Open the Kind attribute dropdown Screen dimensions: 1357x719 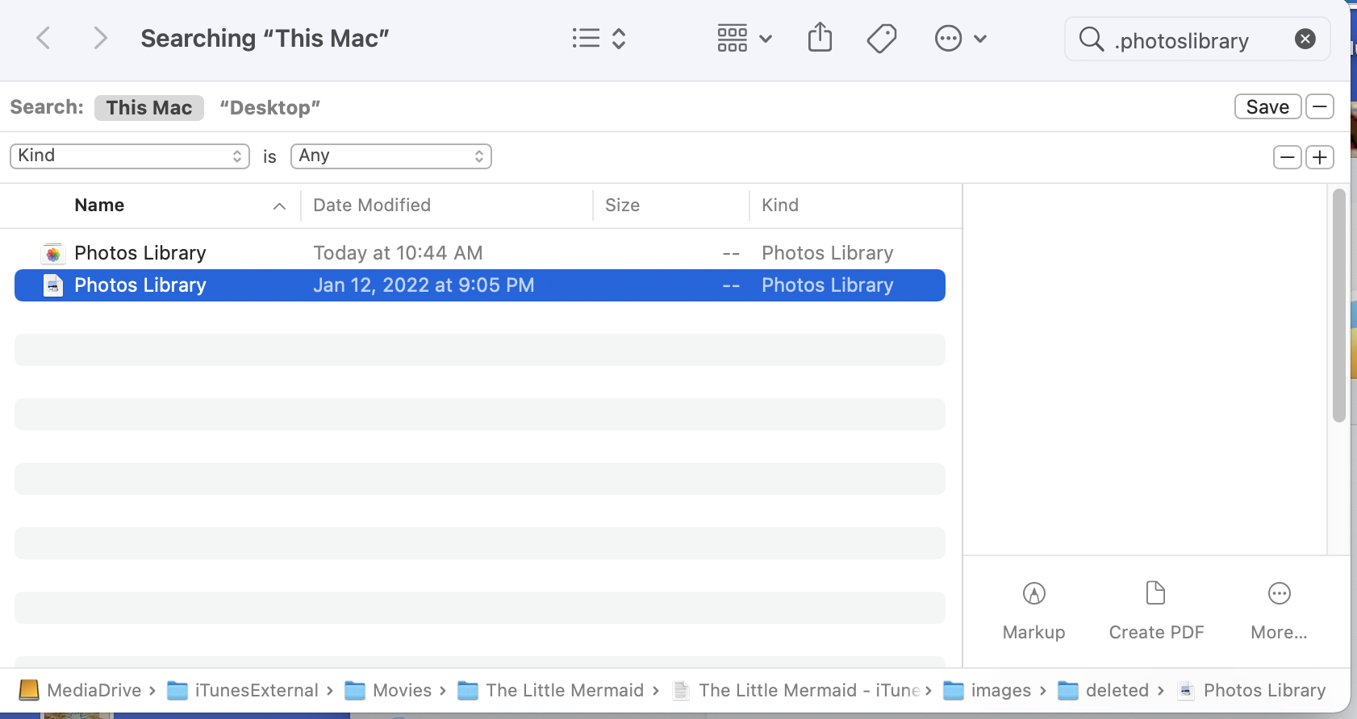tap(129, 156)
